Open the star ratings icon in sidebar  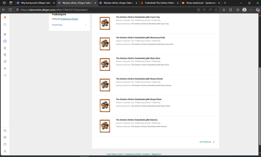coord(5,68)
